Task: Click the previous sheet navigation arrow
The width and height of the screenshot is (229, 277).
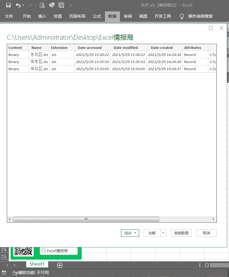Action: 7,265
